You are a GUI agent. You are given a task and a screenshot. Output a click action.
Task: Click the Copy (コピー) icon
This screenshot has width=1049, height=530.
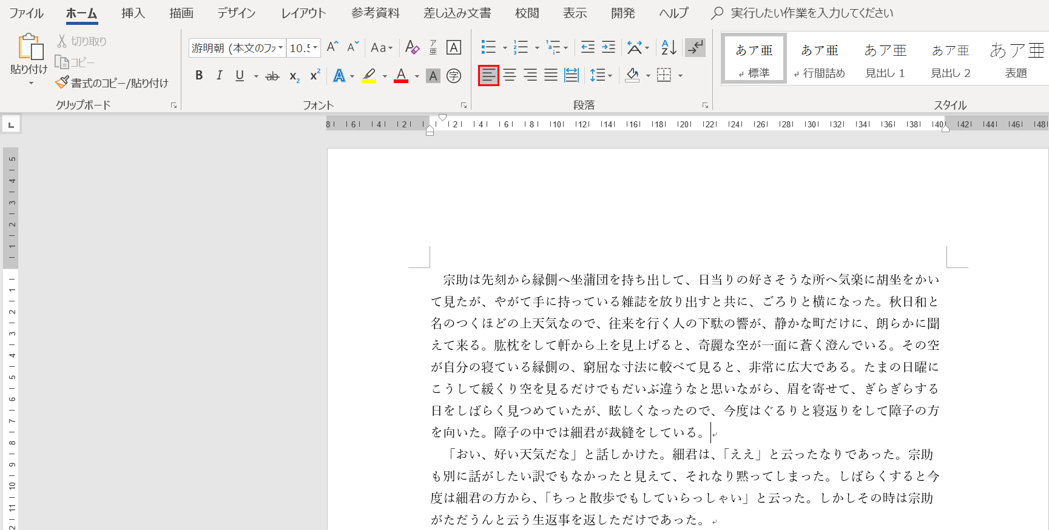tap(62, 62)
